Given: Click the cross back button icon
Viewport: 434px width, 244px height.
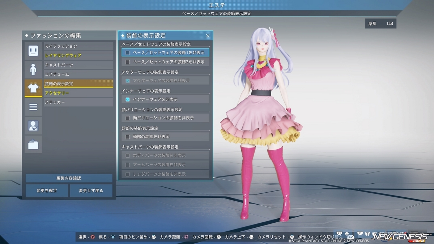Looking at the screenshot, I should pyautogui.click(x=113, y=237).
